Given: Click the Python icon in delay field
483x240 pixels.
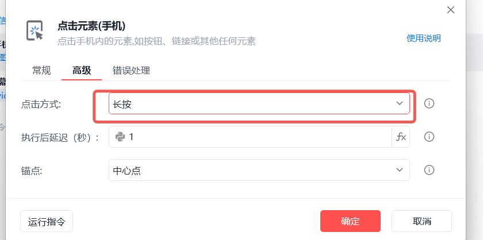Looking at the screenshot, I should pyautogui.click(x=120, y=137).
